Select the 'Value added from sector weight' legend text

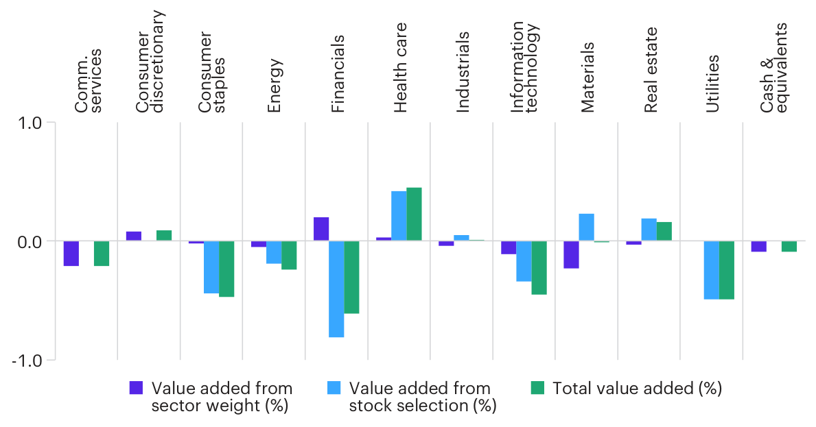pyautogui.click(x=222, y=397)
